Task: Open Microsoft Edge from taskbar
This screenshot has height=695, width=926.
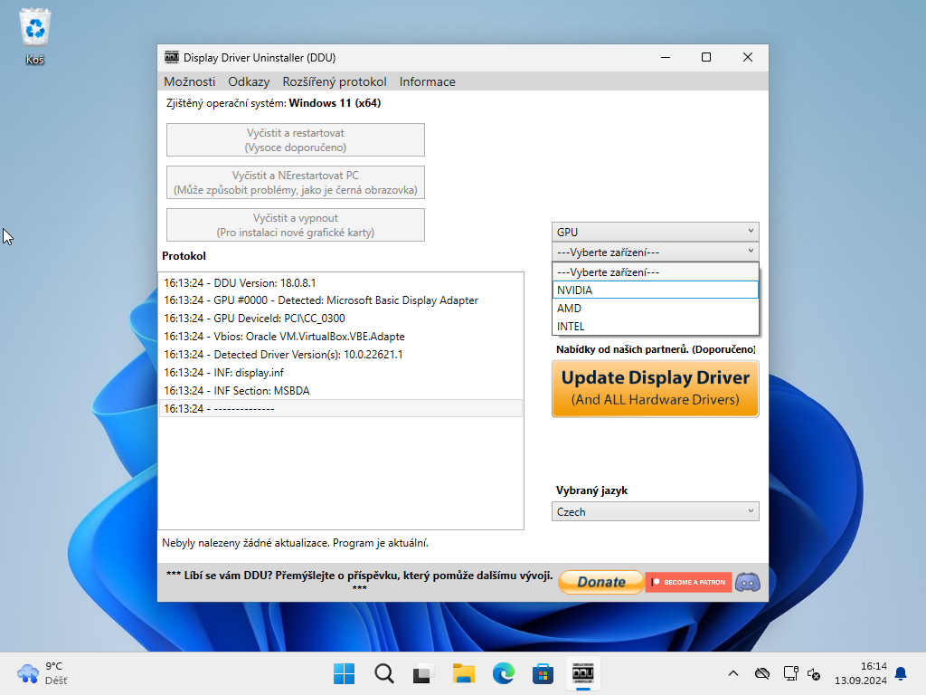Action: (503, 673)
